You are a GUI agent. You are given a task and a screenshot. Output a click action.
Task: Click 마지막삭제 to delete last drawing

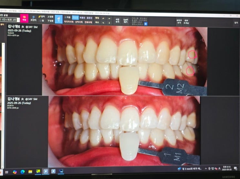[69, 22]
